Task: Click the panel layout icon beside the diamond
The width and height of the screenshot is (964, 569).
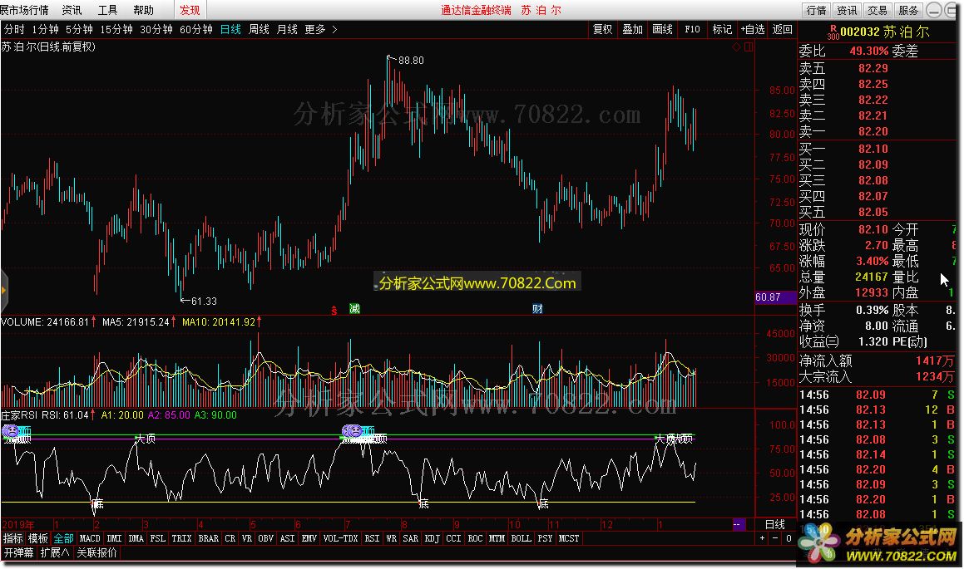Action: click(749, 47)
